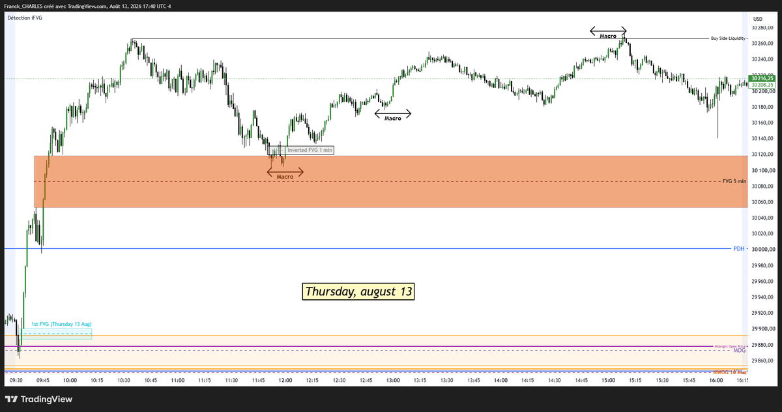Screen dimensions: 782x412
Task: Select the Macro label above the 15:00 high
Action: 608,36
